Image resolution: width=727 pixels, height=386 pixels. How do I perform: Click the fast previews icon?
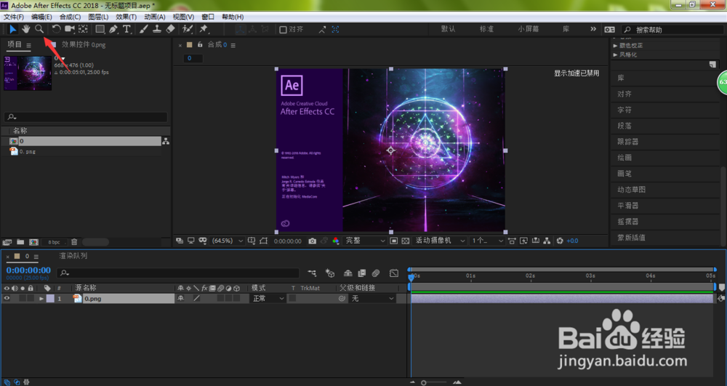click(x=523, y=241)
